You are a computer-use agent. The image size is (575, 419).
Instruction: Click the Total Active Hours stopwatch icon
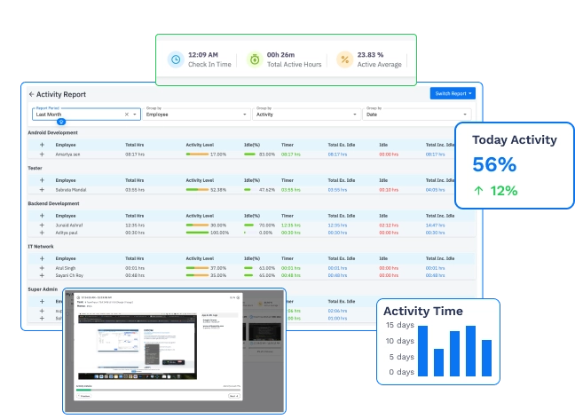pos(255,59)
